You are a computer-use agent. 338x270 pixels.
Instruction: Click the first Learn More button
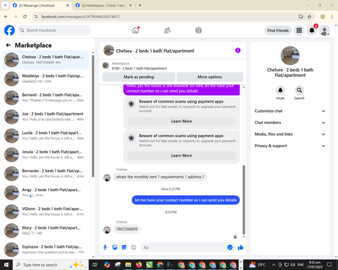181,122
